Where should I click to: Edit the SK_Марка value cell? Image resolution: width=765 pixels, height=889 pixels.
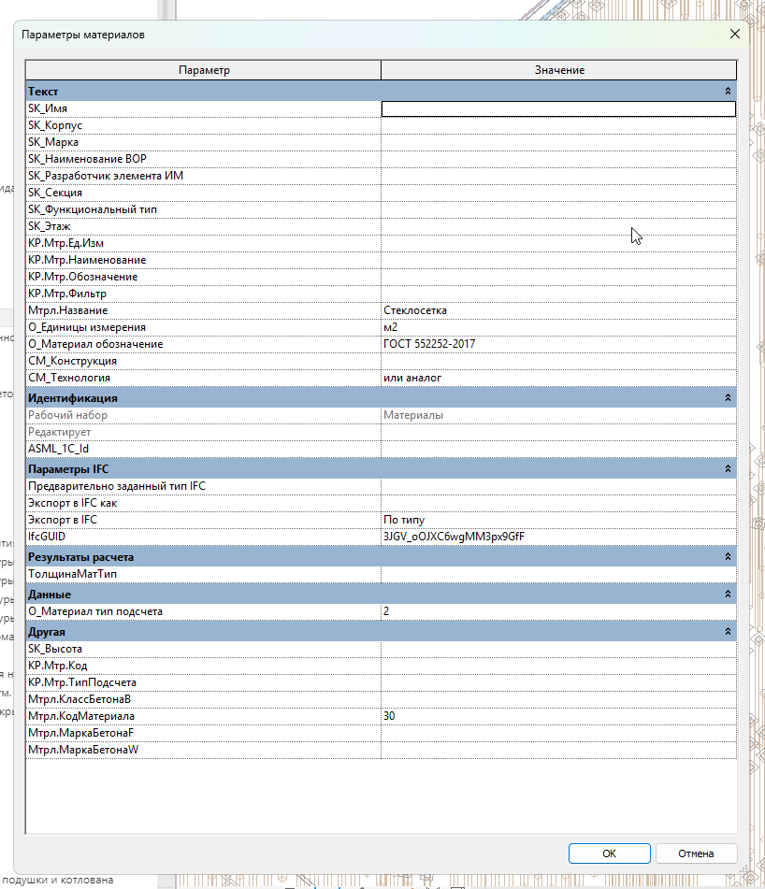point(558,142)
